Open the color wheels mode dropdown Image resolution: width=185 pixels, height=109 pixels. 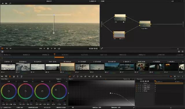tap(60, 79)
